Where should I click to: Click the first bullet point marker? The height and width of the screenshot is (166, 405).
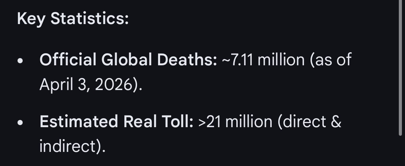21,61
